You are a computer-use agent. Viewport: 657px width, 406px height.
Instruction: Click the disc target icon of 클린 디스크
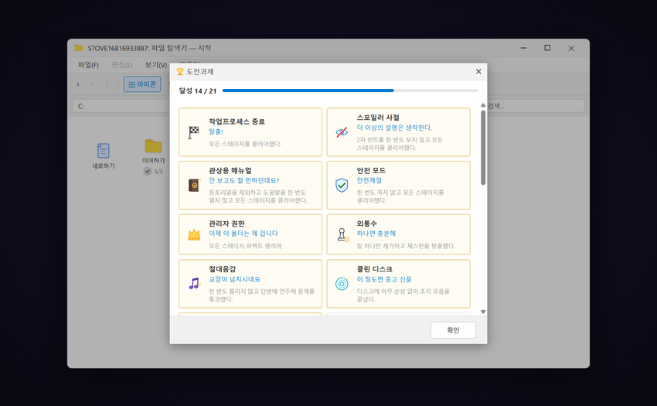(342, 284)
